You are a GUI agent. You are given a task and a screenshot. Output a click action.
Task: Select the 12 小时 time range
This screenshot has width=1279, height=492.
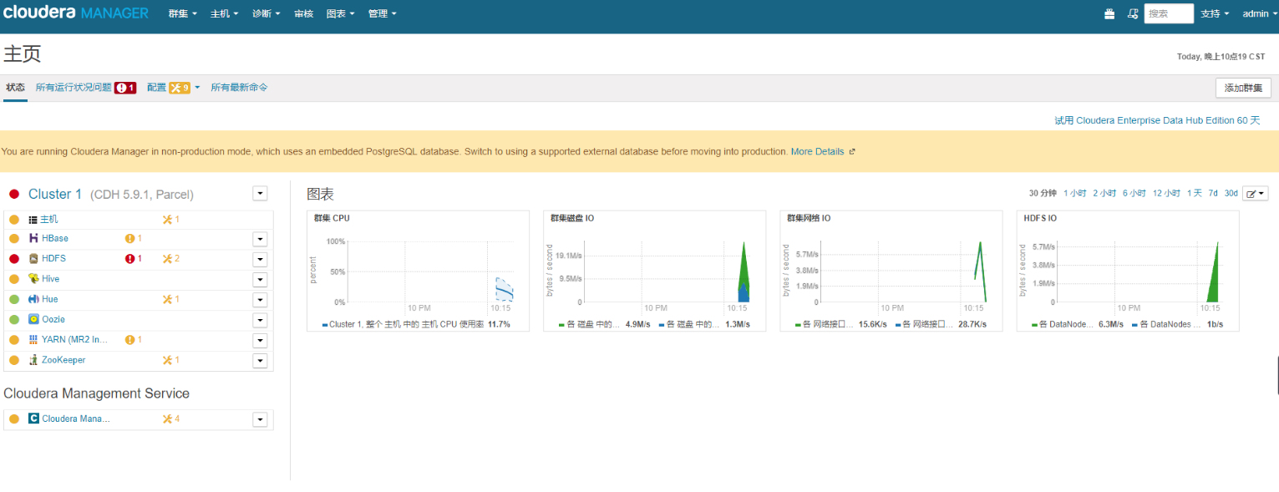(x=1166, y=193)
